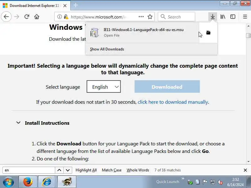Find next match arrow
Viewport: 251px width, 188px height.
coord(68,170)
